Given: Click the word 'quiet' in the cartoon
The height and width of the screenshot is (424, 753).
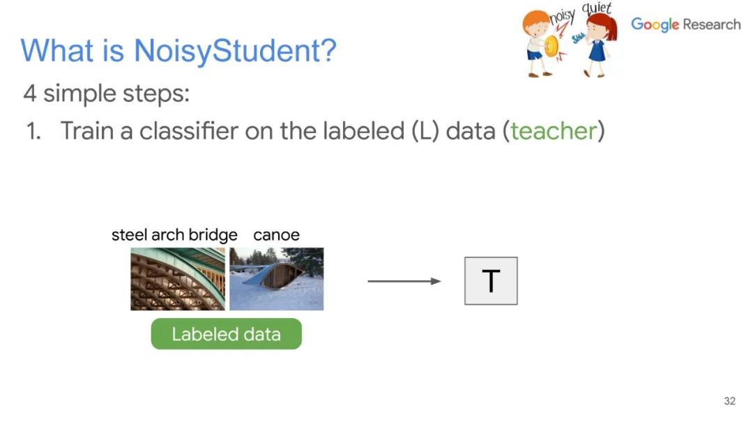Looking at the screenshot, I should click(x=596, y=9).
